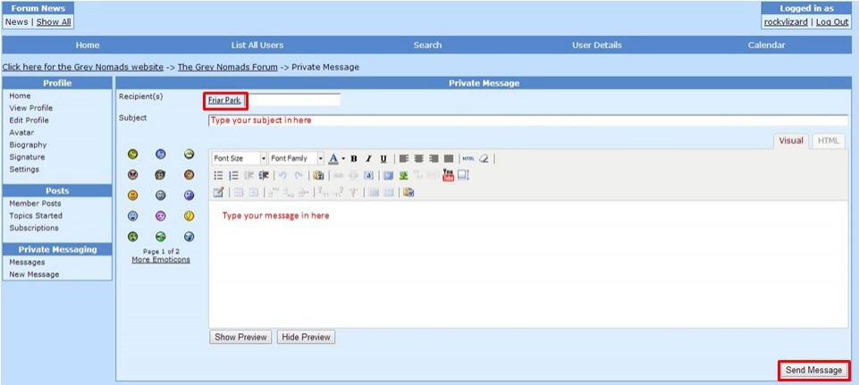Click the Subject input field
The image size is (859, 385).
click(527, 120)
